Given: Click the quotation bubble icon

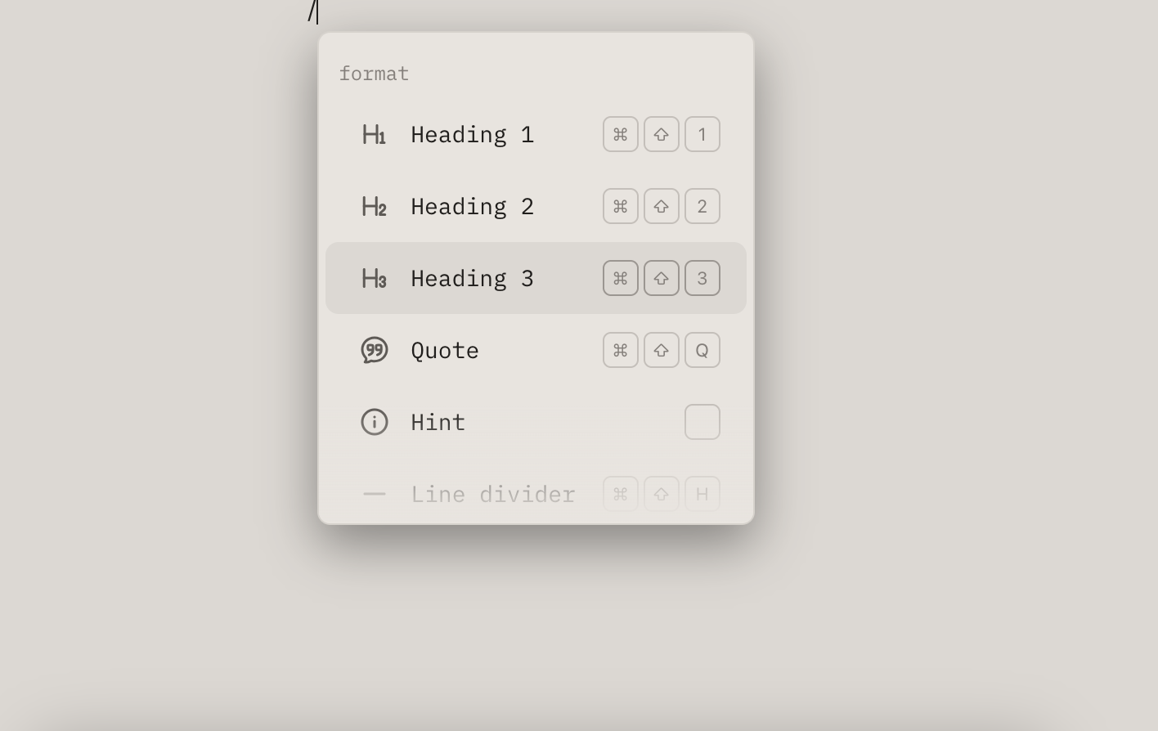Looking at the screenshot, I should [374, 350].
